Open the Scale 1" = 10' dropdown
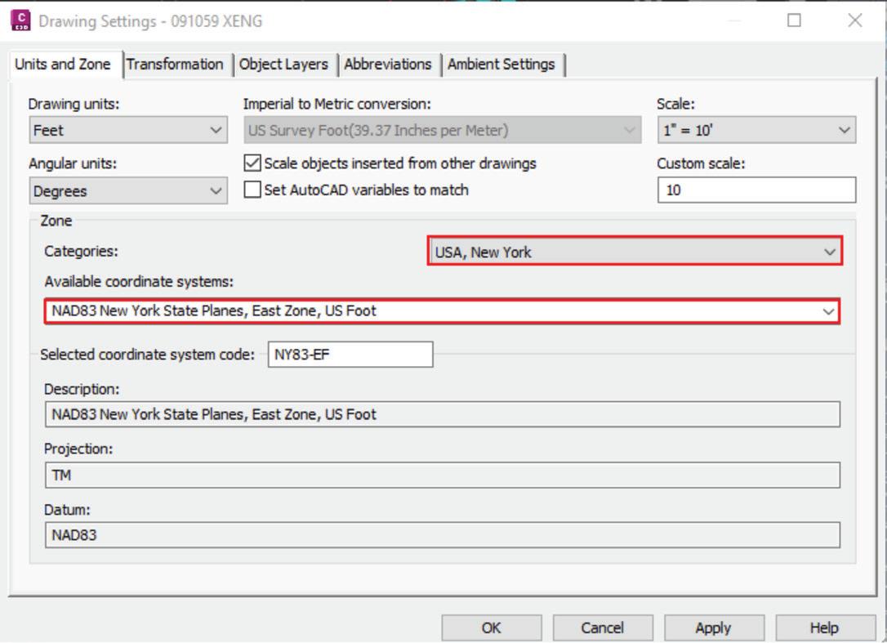This screenshot has width=887, height=643. pyautogui.click(x=756, y=130)
